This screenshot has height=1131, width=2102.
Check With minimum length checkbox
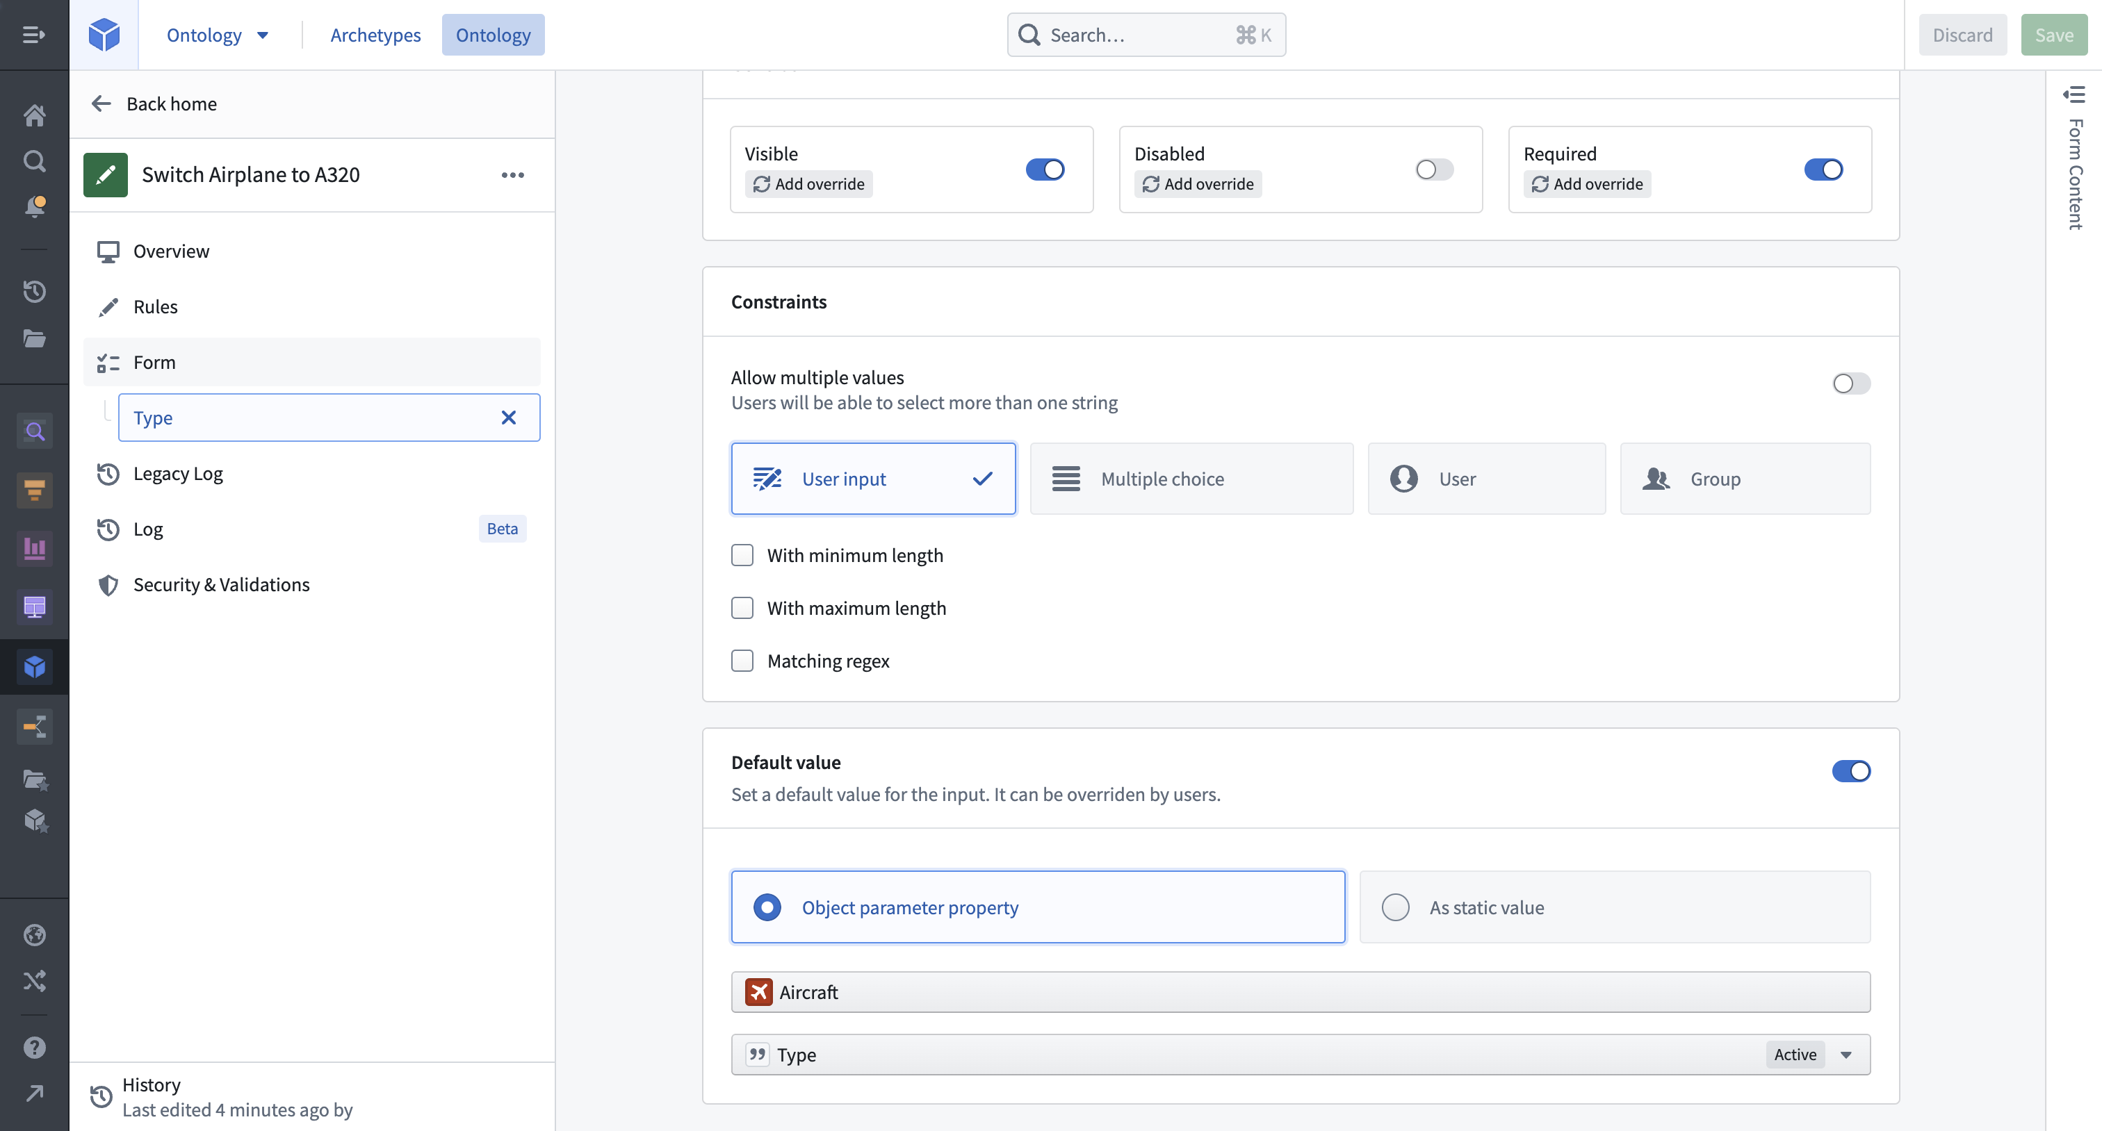(x=742, y=555)
